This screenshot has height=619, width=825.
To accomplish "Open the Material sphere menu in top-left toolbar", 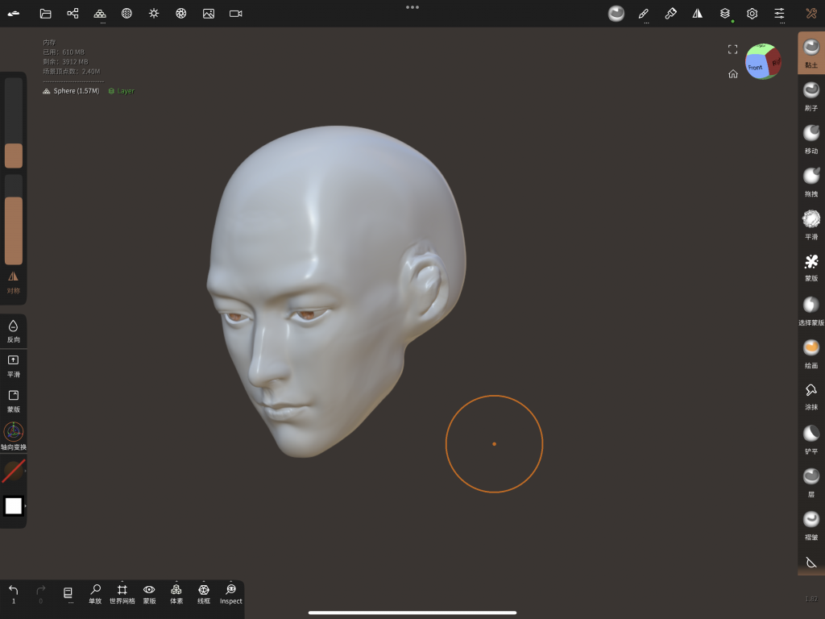I will (126, 14).
